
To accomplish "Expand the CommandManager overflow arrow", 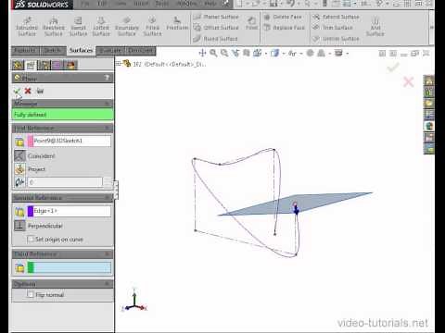I will 431,27.
